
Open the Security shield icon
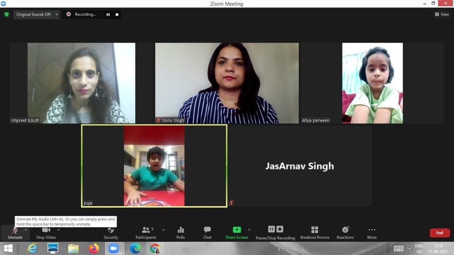tap(111, 230)
